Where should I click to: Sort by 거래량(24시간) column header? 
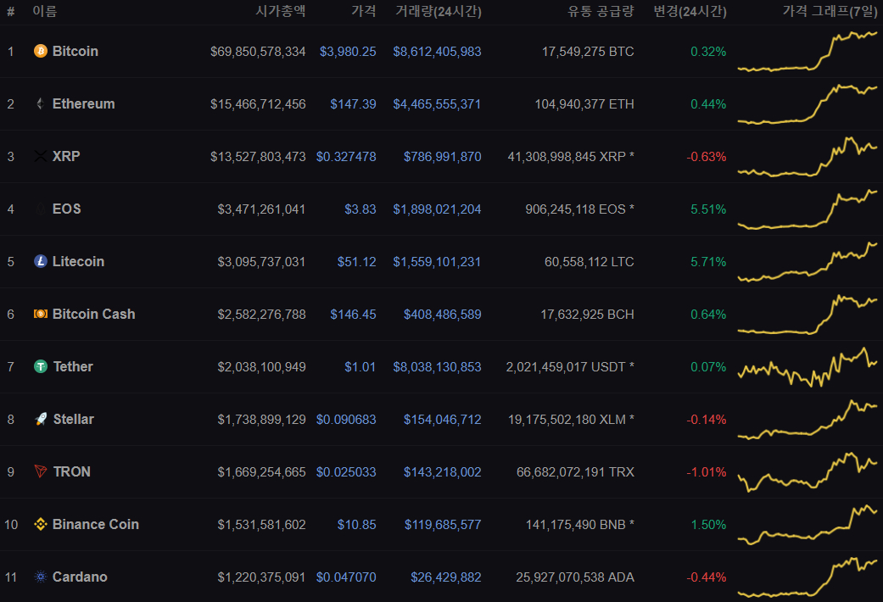439,11
